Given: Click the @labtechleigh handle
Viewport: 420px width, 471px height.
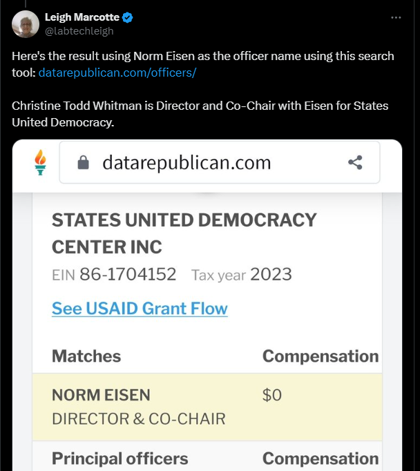Looking at the screenshot, I should click(x=79, y=31).
